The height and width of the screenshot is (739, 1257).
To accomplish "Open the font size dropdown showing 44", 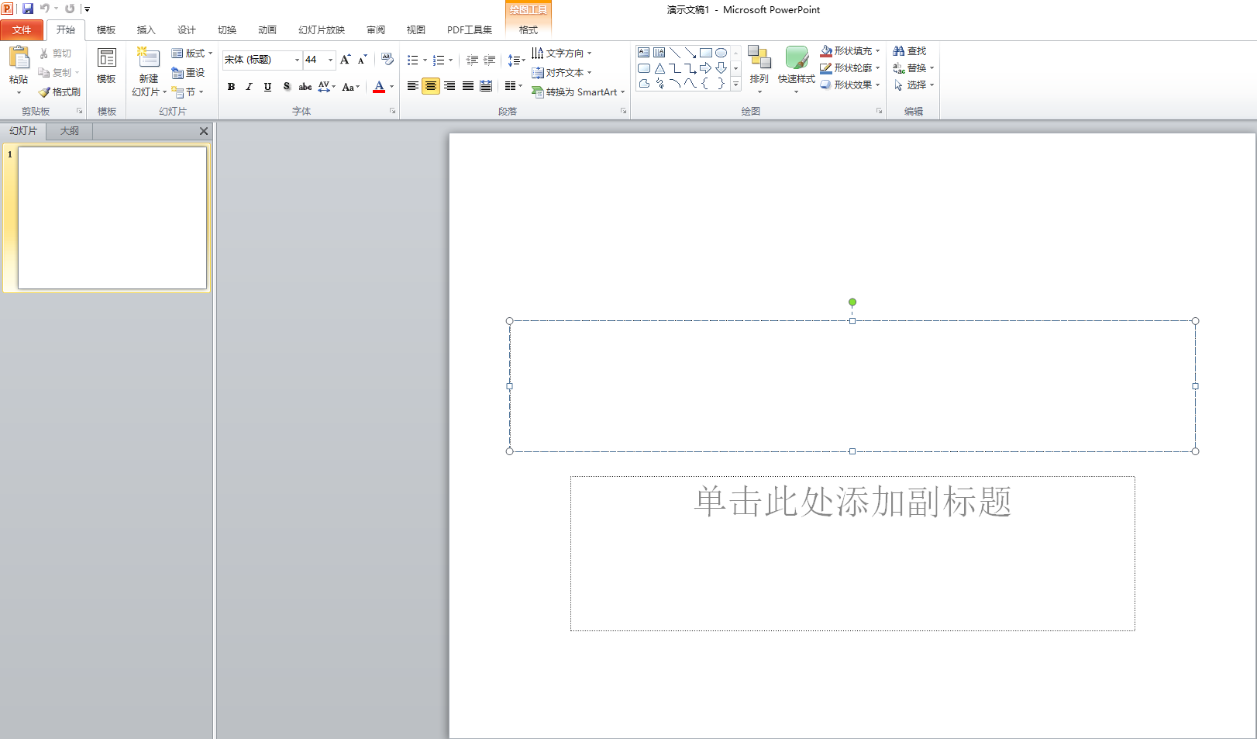I will (x=331, y=60).
